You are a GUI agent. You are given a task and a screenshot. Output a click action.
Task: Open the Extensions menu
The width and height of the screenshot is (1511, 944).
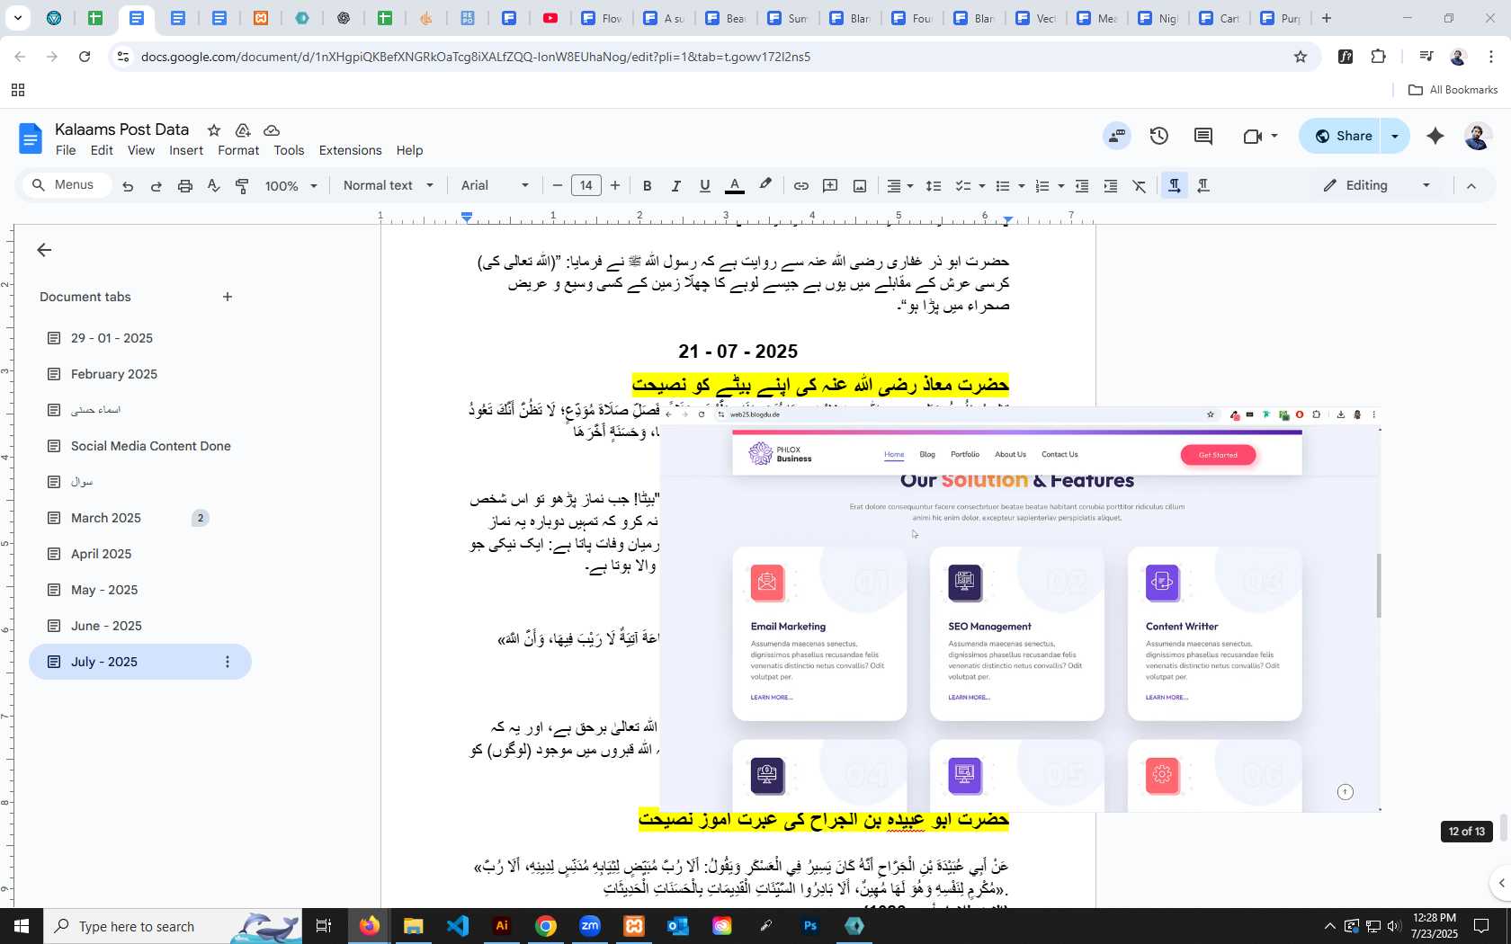click(350, 150)
